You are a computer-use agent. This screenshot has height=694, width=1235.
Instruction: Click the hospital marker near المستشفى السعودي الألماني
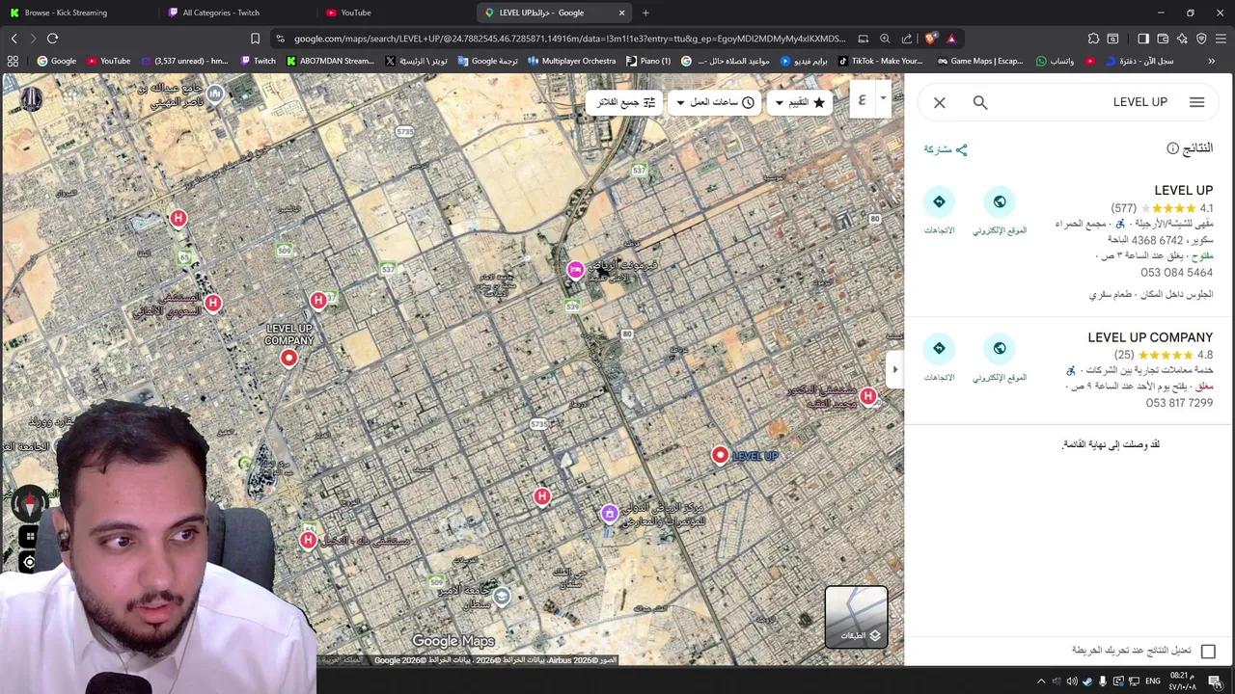click(212, 303)
